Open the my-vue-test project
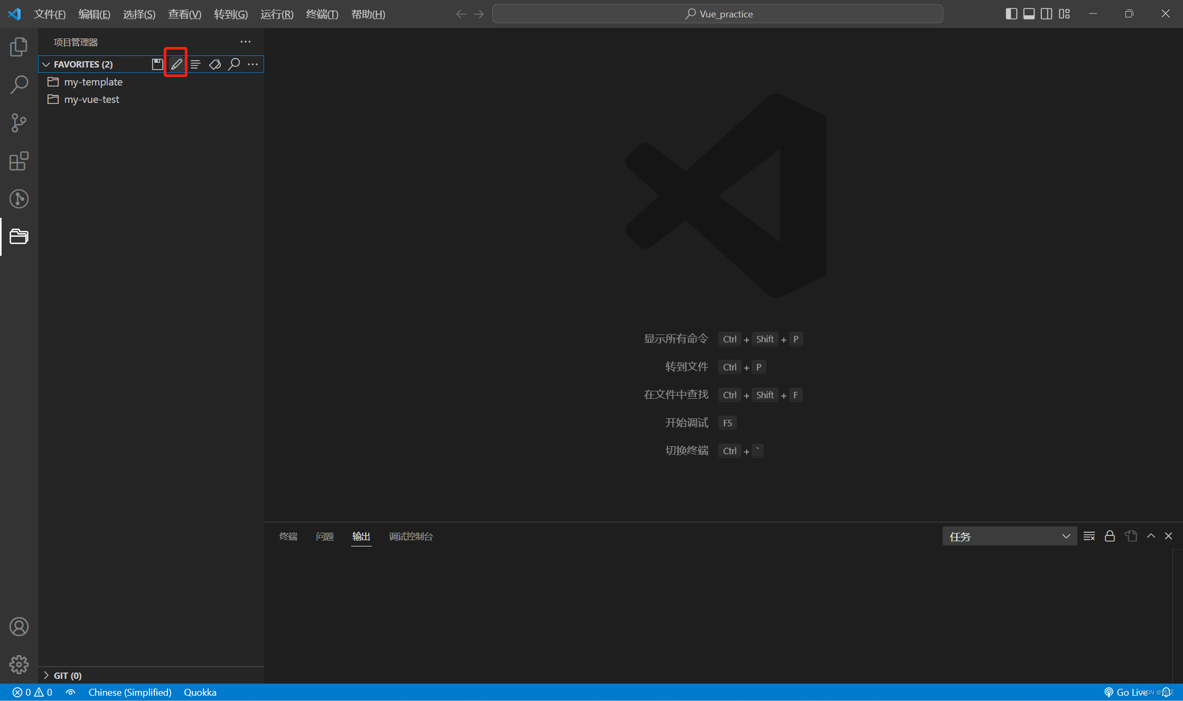 tap(91, 99)
